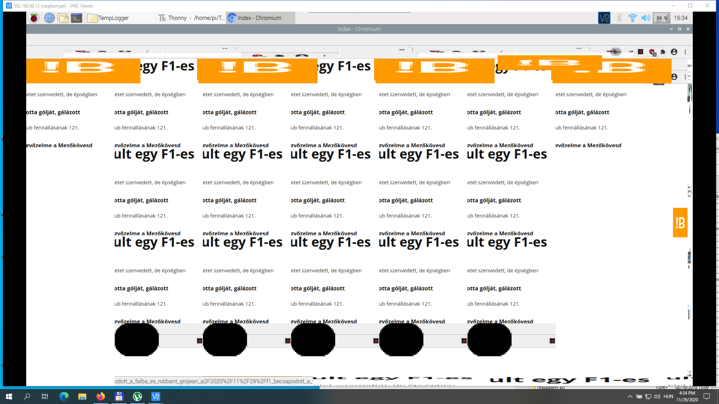Click the 58 % CPU usage monitor
The image size is (719, 404).
(x=661, y=18)
